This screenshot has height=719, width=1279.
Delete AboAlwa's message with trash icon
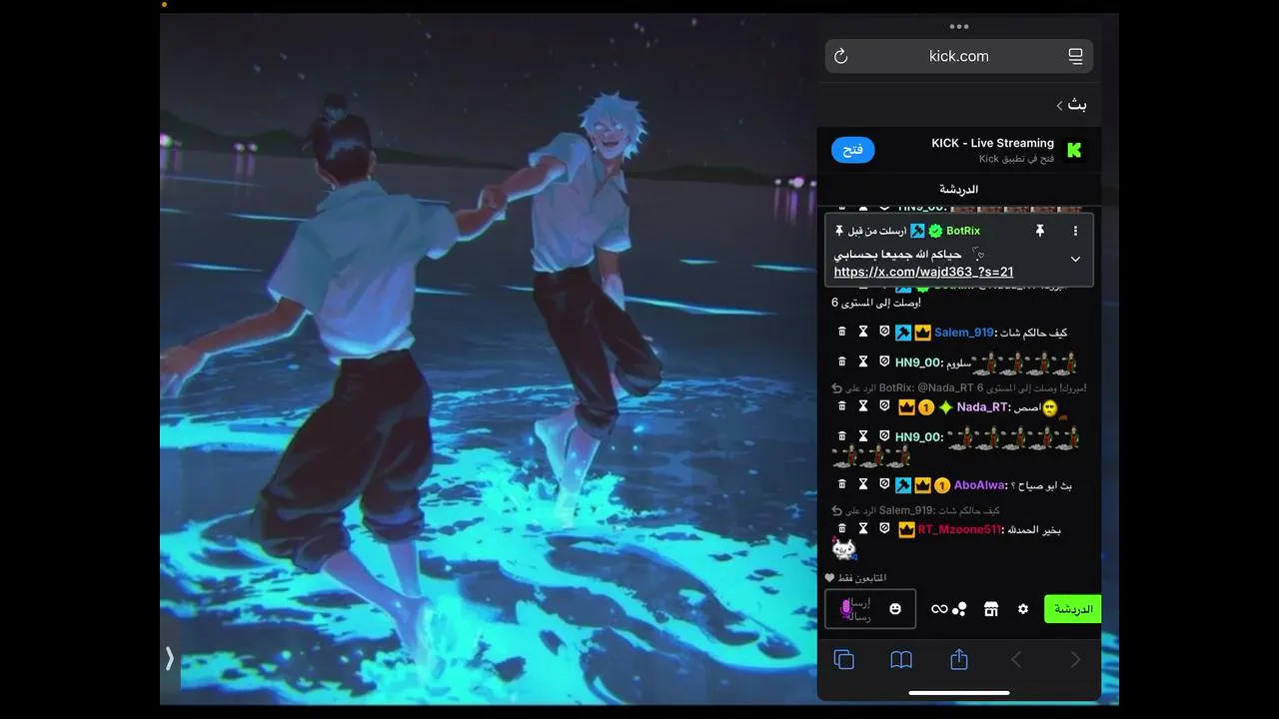[841, 484]
